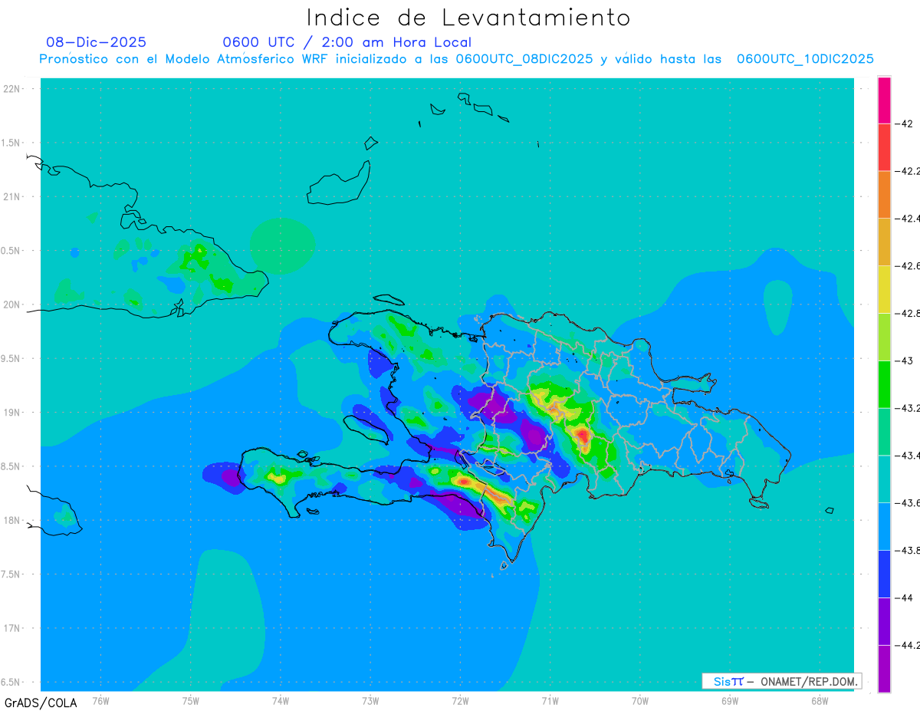Click the title 'Indice de Levantamiento'
This screenshot has height=711, width=920.
click(468, 18)
